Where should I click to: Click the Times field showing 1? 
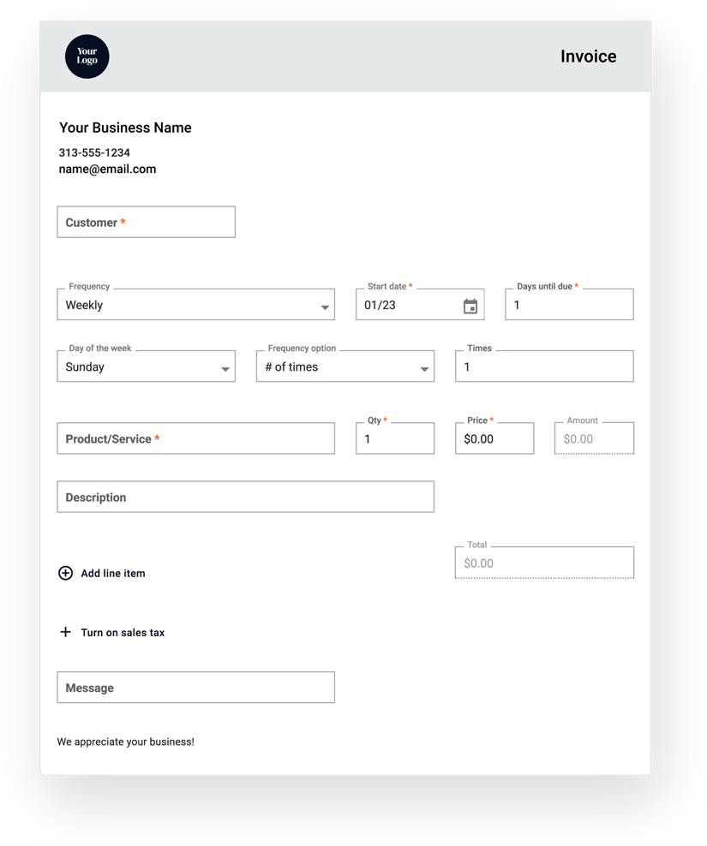(x=544, y=366)
